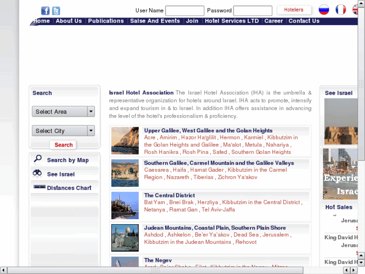
Task: Click the Amirim city link
Action: point(168,138)
